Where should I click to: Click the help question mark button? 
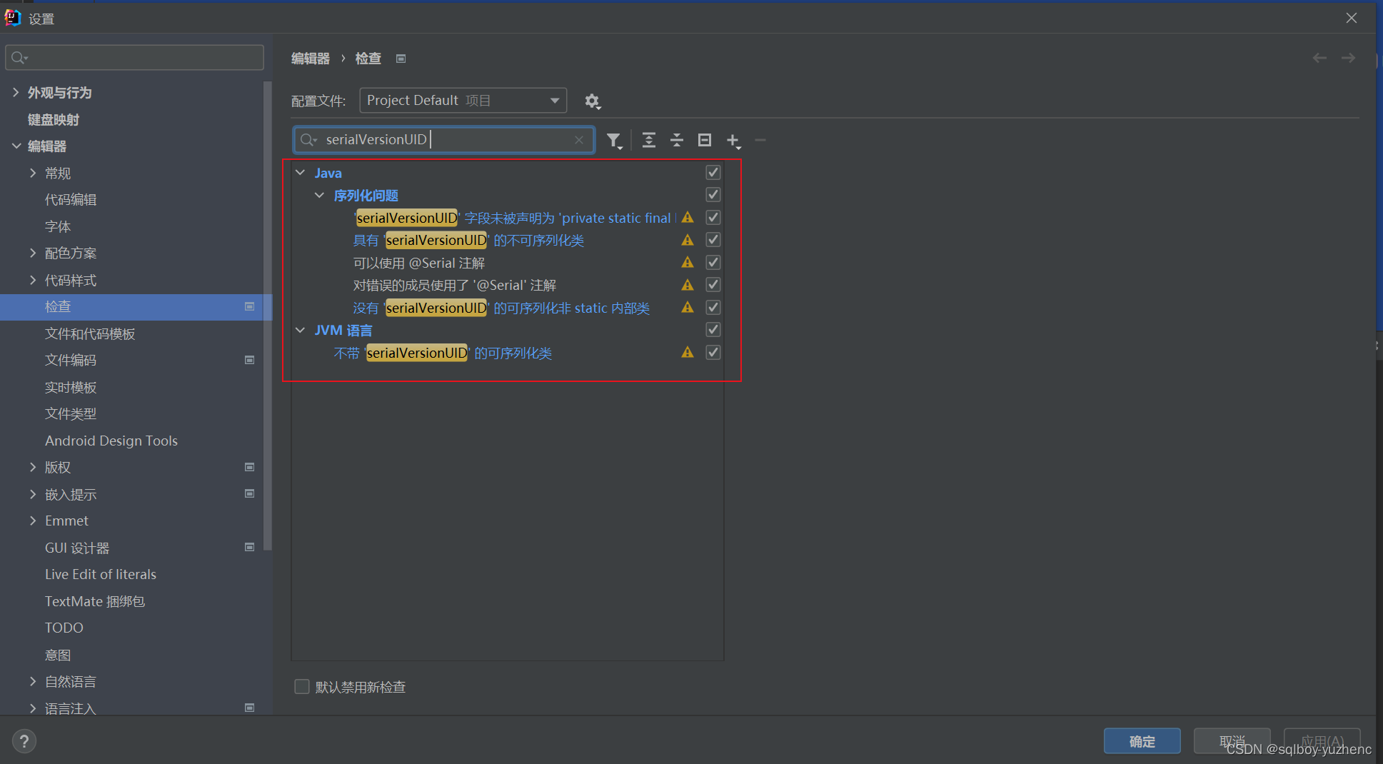pos(24,741)
